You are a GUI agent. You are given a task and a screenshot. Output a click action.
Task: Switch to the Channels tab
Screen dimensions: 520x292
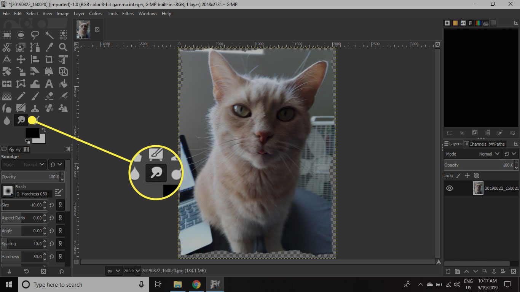pos(475,144)
